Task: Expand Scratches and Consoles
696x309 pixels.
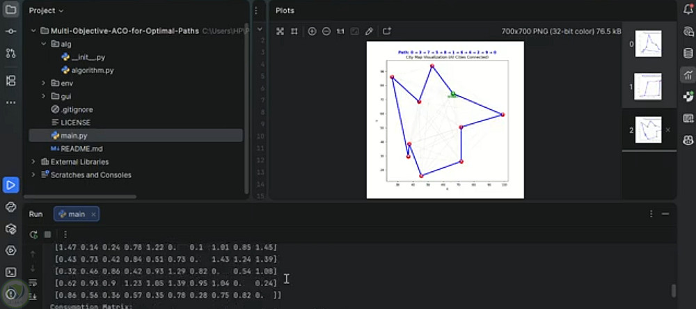Action: click(33, 175)
